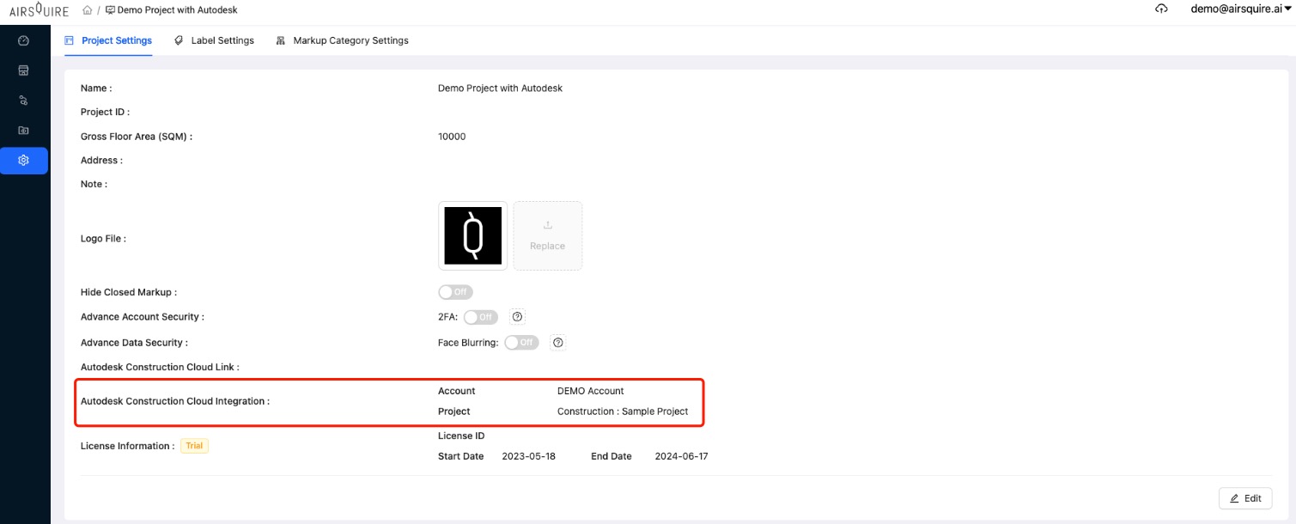Image resolution: width=1296 pixels, height=524 pixels.
Task: Open the route path icon in sidebar
Action: 24,101
